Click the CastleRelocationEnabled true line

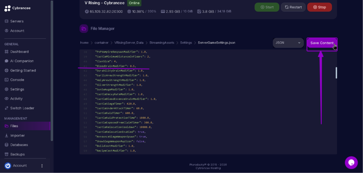click(x=120, y=132)
